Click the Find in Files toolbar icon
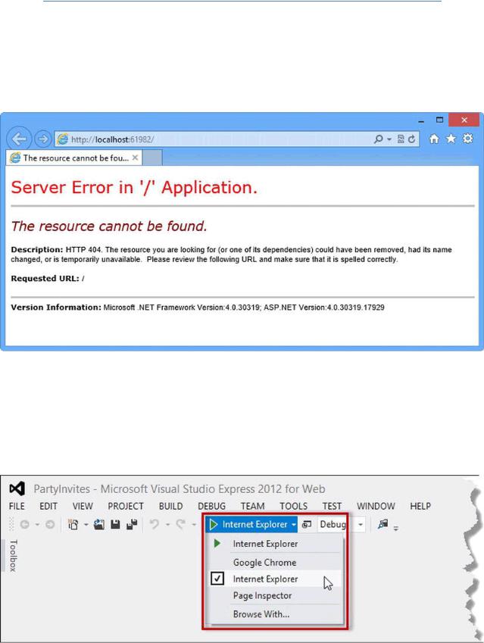 pos(383,523)
